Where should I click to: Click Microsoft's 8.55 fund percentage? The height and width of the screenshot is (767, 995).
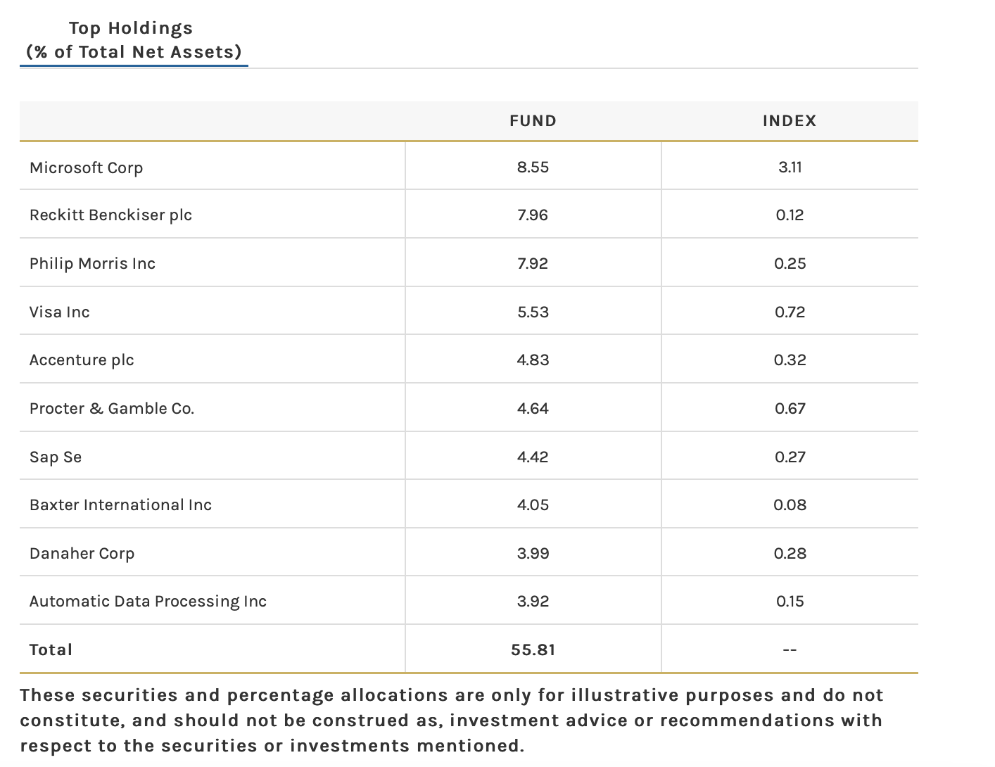[533, 167]
